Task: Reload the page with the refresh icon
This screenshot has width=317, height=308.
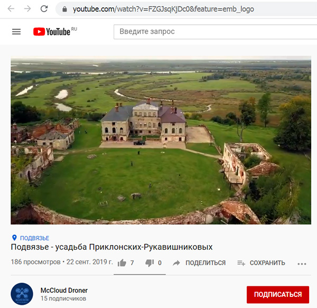Action: pos(44,8)
